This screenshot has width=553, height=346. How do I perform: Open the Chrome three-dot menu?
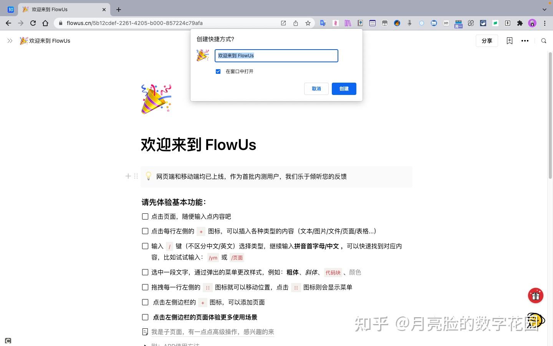tap(545, 23)
